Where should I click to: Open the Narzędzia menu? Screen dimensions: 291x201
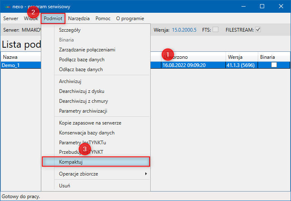(x=79, y=18)
